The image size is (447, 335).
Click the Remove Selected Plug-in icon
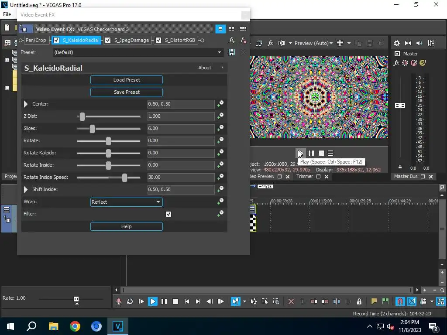(243, 40)
